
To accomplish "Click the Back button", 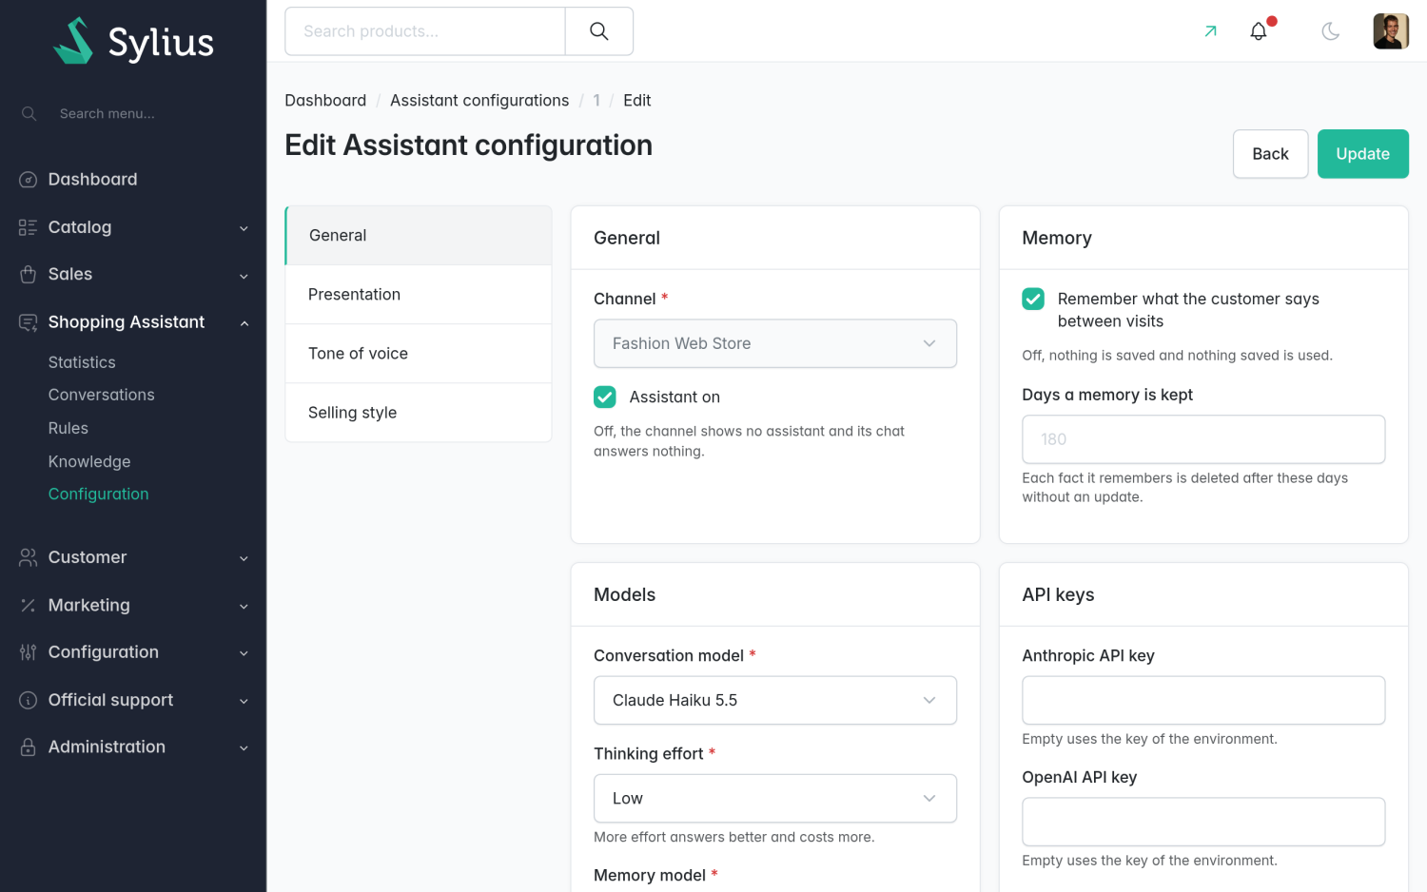I will (1271, 154).
